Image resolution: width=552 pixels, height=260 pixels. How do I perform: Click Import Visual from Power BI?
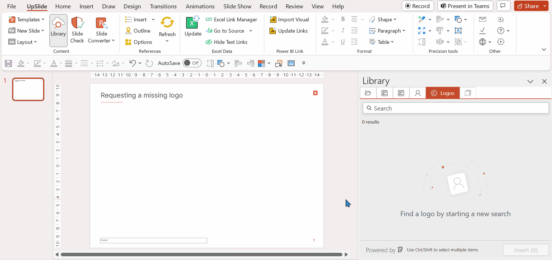coord(289,20)
